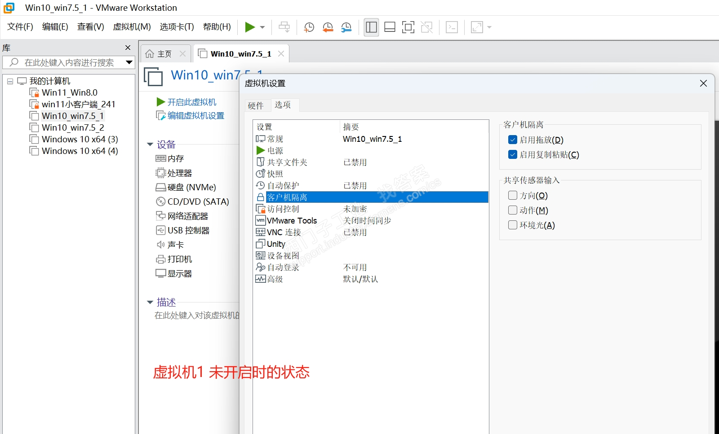719x434 pixels.
Task: Enable 方向(O) sensor checkbox
Action: pos(513,195)
